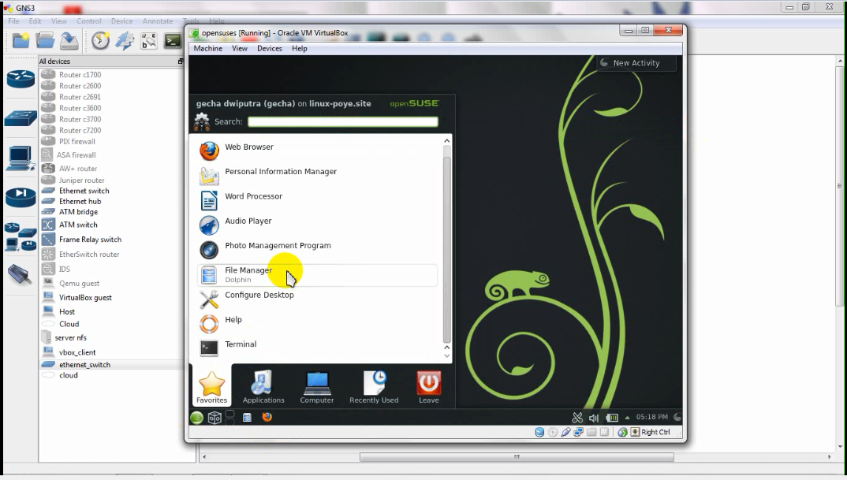Click the launcher Search input field
The width and height of the screenshot is (847, 480).
coord(343,122)
